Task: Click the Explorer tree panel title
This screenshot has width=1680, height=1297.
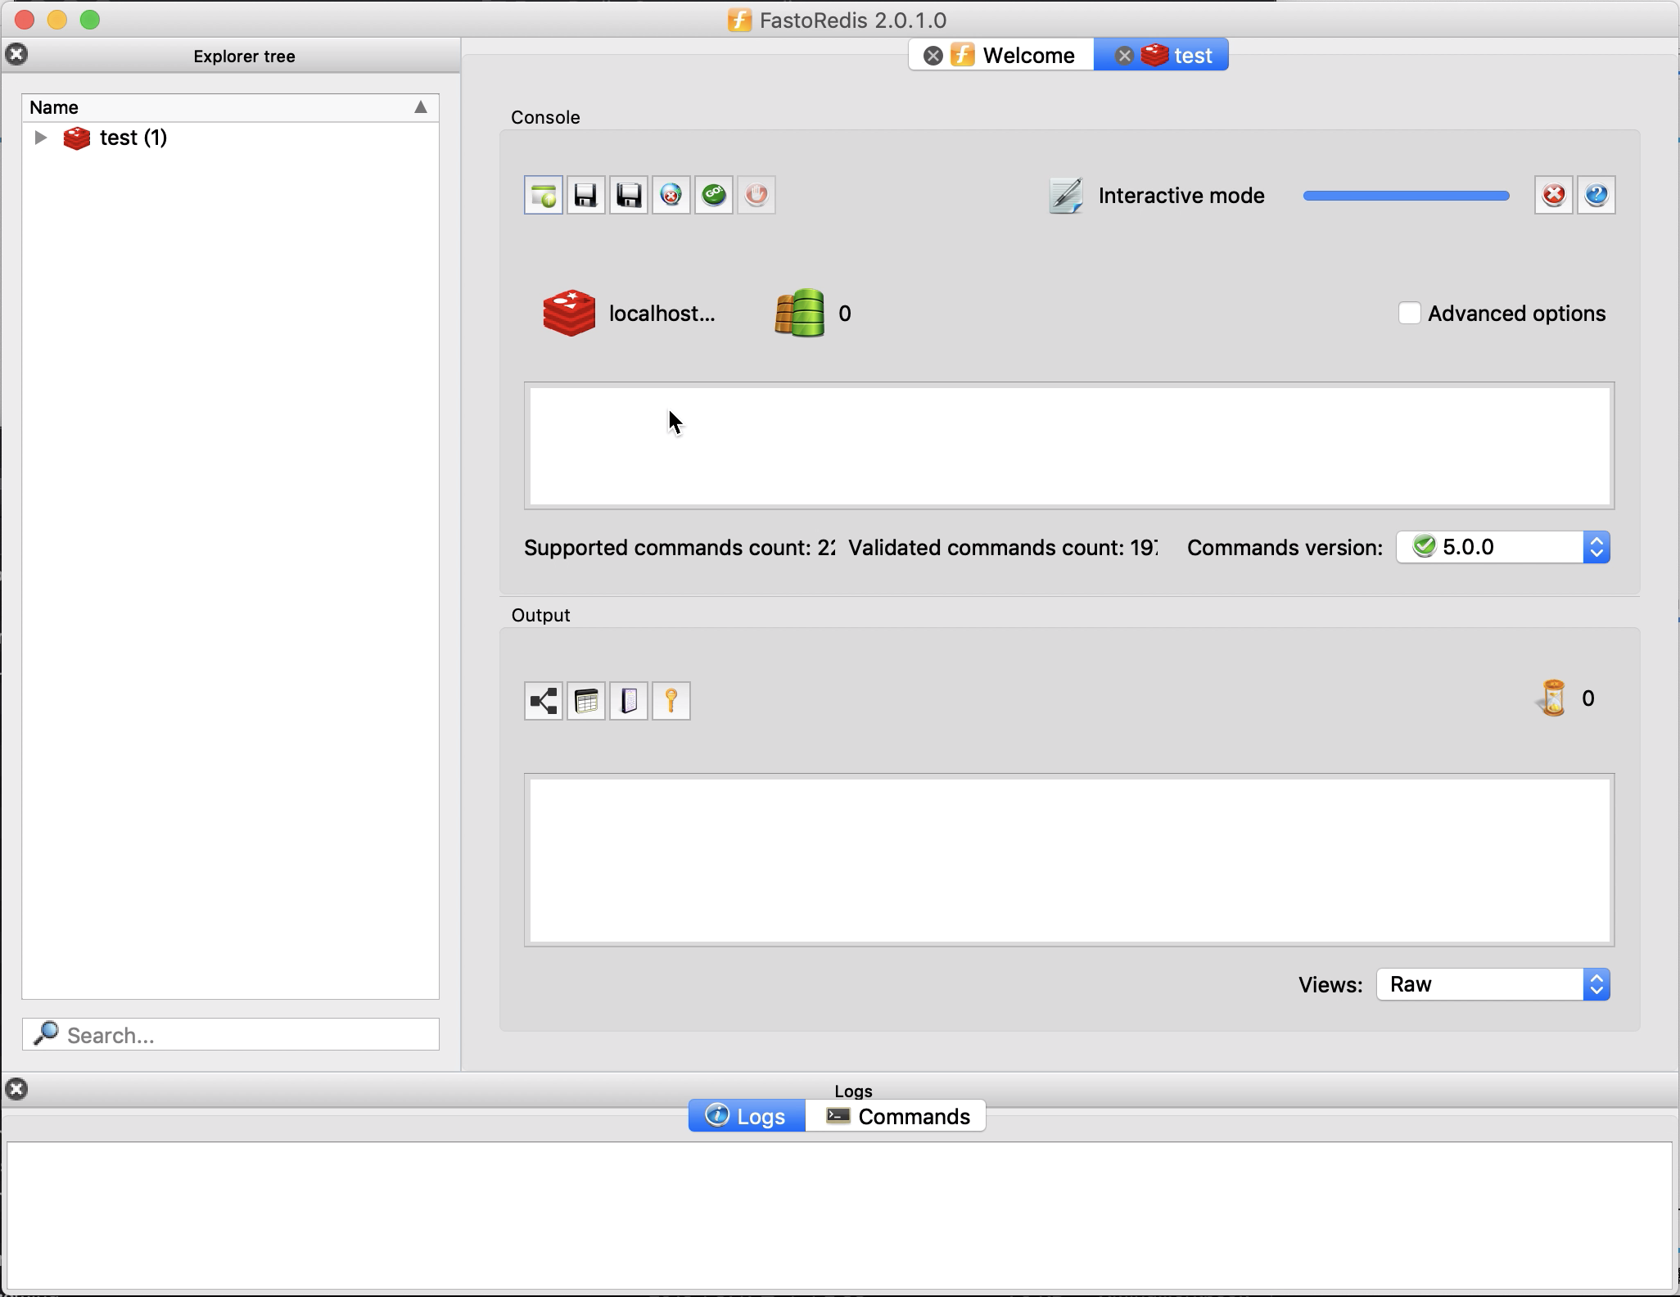Action: 244,56
